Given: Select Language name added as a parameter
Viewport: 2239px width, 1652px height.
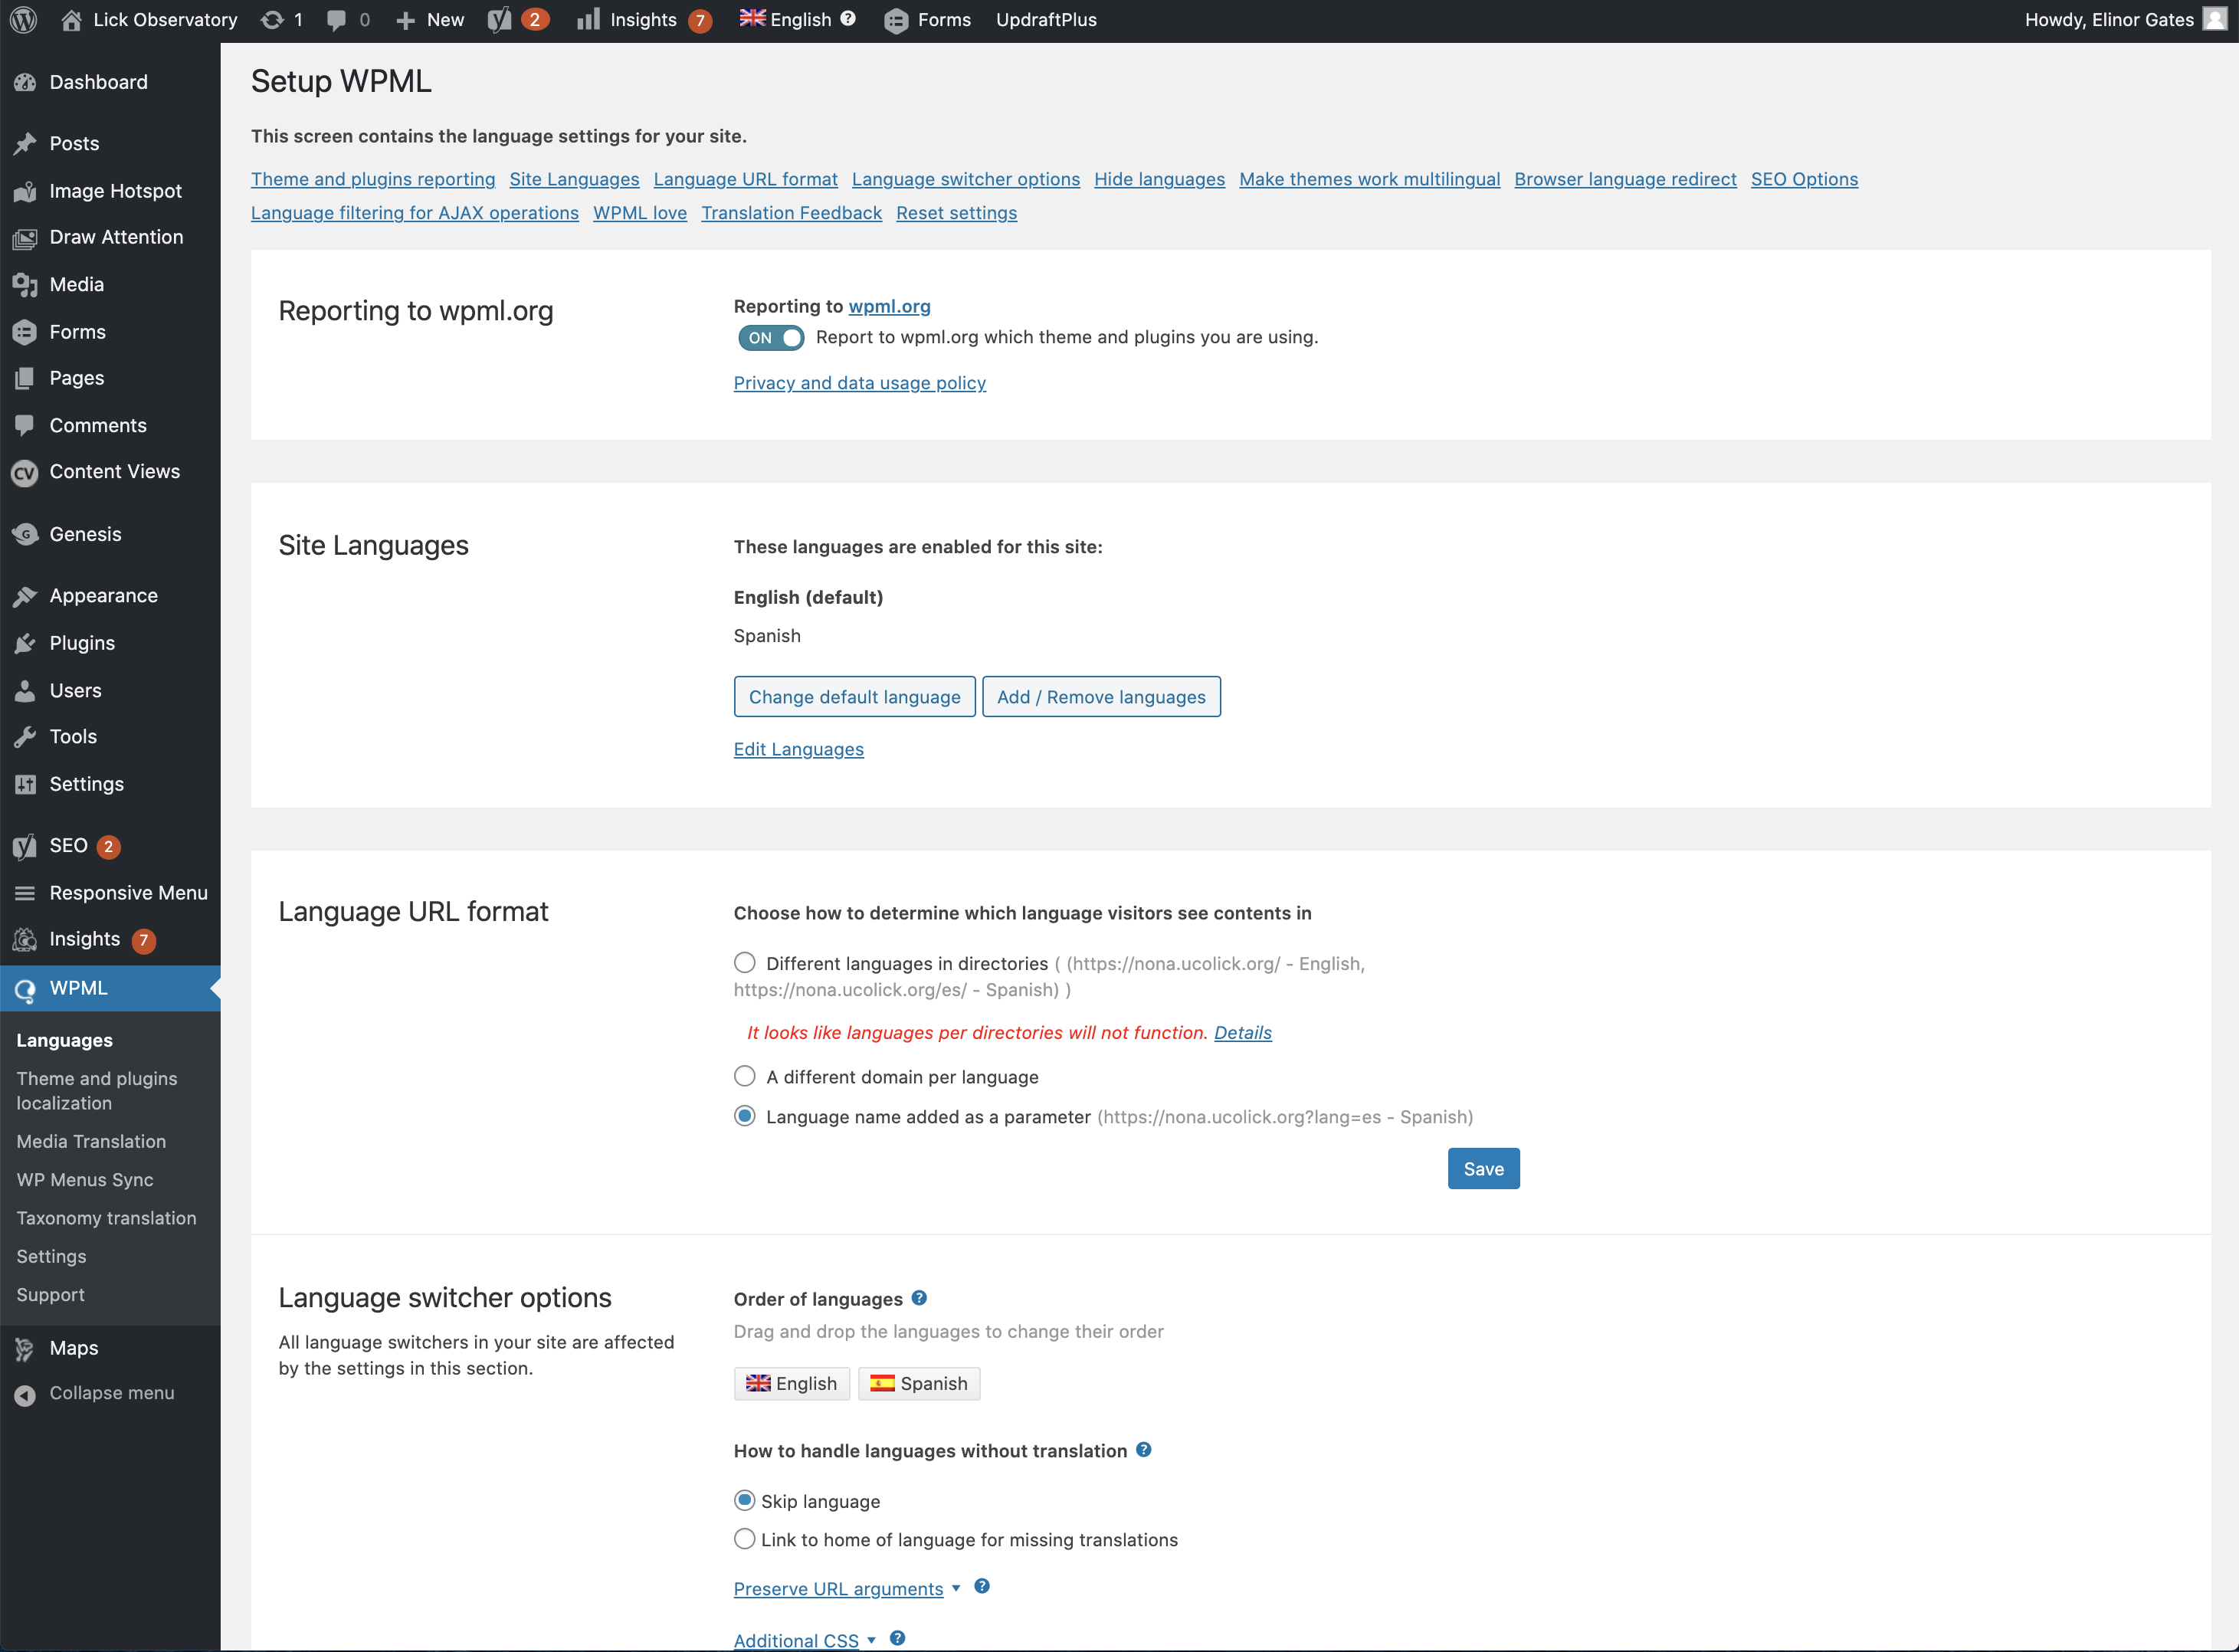Looking at the screenshot, I should 744,1116.
